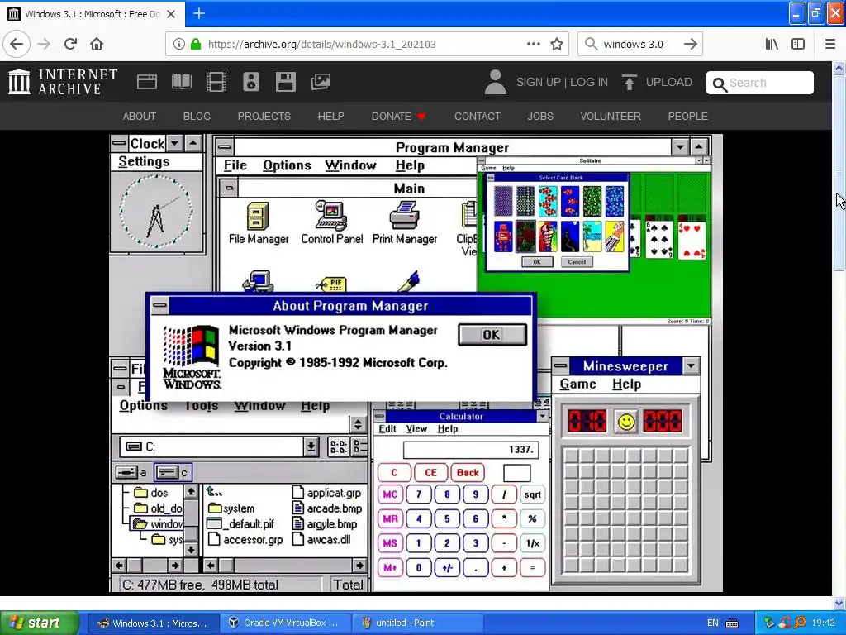Open page actions three-dot menu in address bar
The image size is (846, 635).
pos(533,44)
